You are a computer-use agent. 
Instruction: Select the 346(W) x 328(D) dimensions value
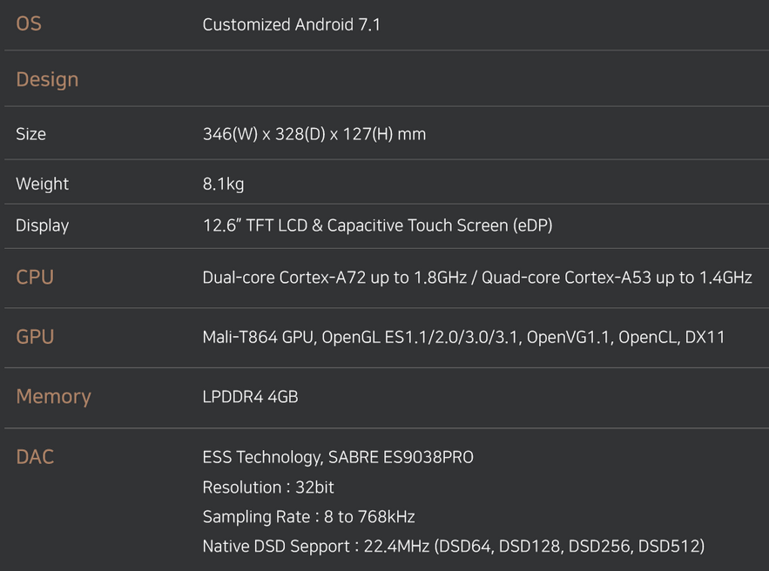tap(314, 134)
